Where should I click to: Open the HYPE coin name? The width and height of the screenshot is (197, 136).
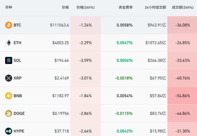pyautogui.click(x=19, y=131)
